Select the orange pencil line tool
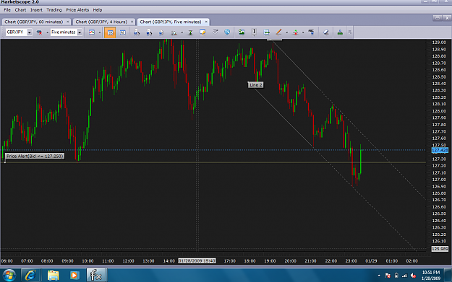Screen dimensions: 452x282 278,32
